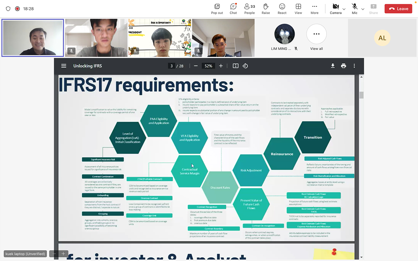Show the People participant list

[249, 9]
